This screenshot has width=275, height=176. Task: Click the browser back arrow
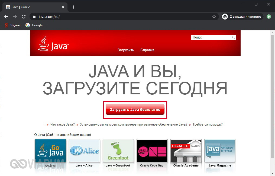pos(6,17)
